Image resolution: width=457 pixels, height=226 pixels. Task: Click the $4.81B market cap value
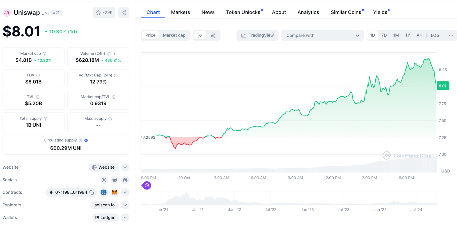[24, 60]
